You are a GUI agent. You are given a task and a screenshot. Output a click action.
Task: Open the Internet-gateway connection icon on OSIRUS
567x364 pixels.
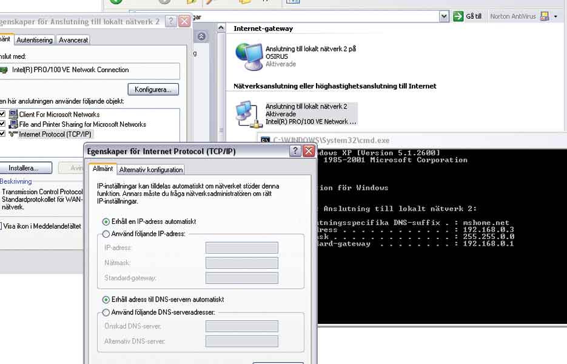click(x=249, y=56)
